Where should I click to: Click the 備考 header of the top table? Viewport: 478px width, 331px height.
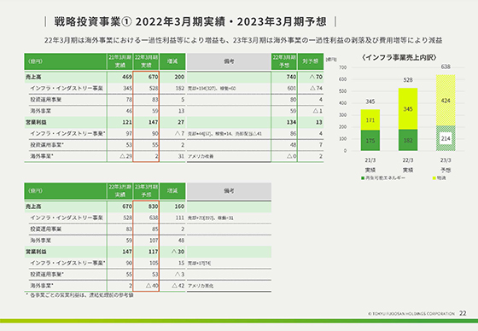(x=229, y=61)
